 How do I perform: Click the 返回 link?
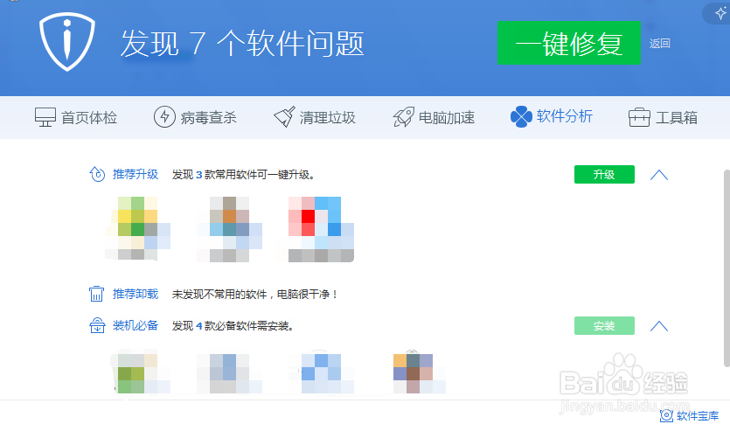pos(660,44)
